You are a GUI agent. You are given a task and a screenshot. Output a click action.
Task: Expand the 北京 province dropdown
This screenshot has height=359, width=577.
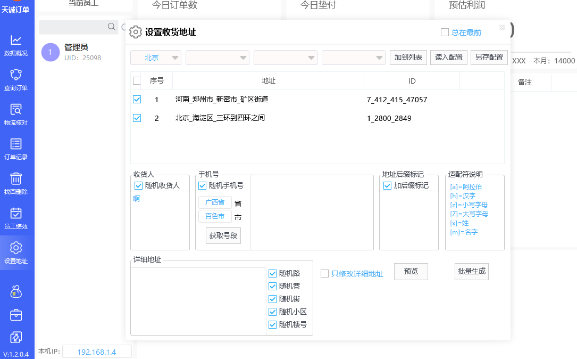[x=156, y=58]
